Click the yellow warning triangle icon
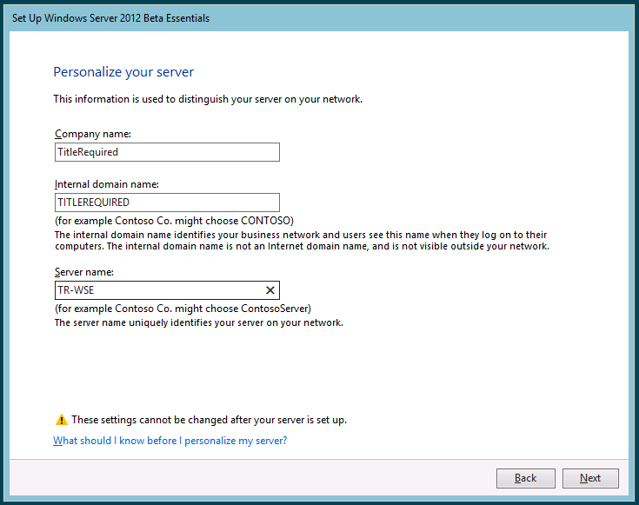639x505 pixels. tap(61, 419)
